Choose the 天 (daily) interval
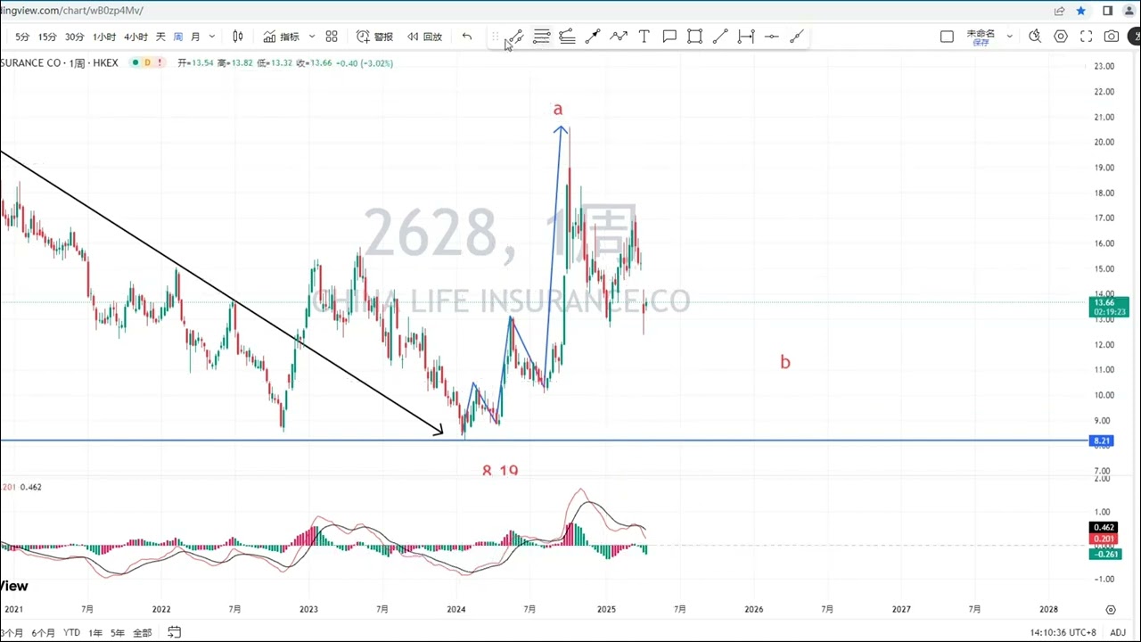 click(160, 37)
